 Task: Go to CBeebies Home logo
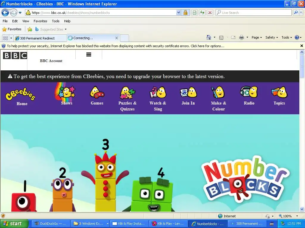tap(21, 96)
